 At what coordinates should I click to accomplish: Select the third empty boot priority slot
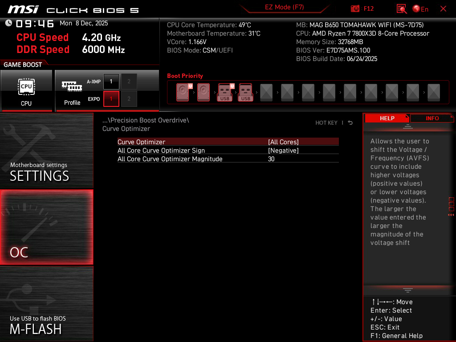point(308,92)
